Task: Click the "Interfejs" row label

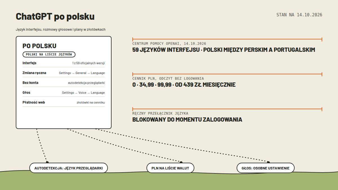Action: [29, 63]
